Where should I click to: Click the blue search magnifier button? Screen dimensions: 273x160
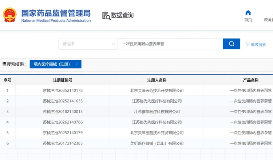[x=232, y=44]
